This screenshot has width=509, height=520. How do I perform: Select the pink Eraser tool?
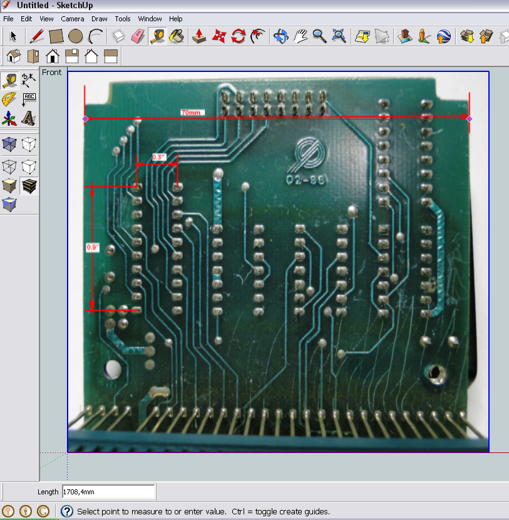[137, 36]
